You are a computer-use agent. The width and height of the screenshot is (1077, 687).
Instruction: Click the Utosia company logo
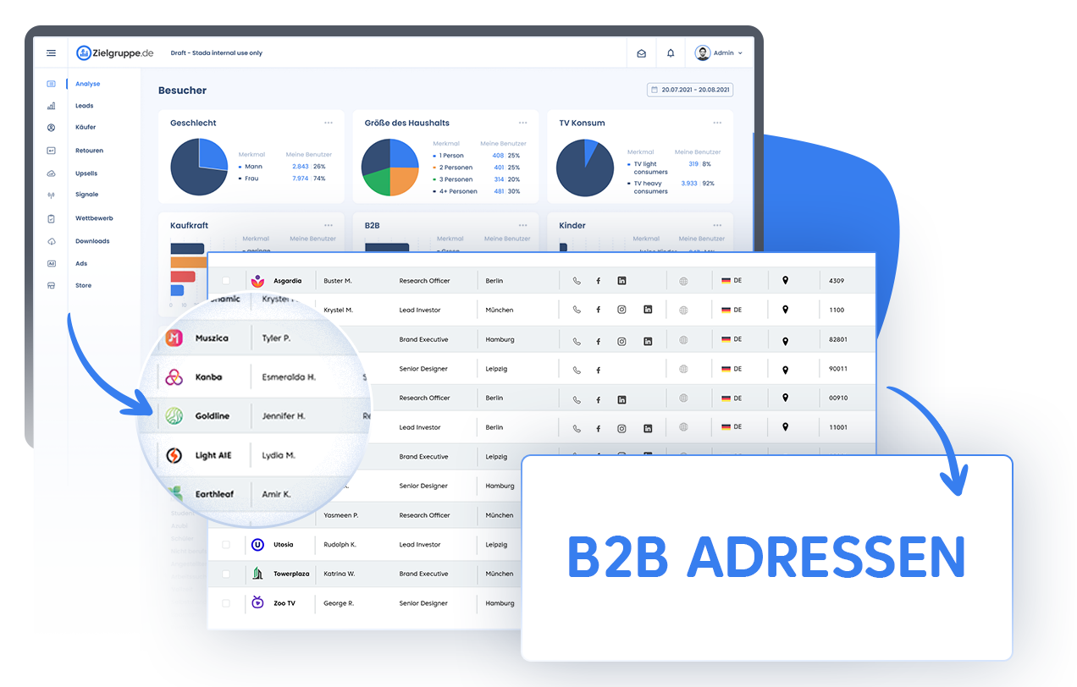pyautogui.click(x=258, y=545)
